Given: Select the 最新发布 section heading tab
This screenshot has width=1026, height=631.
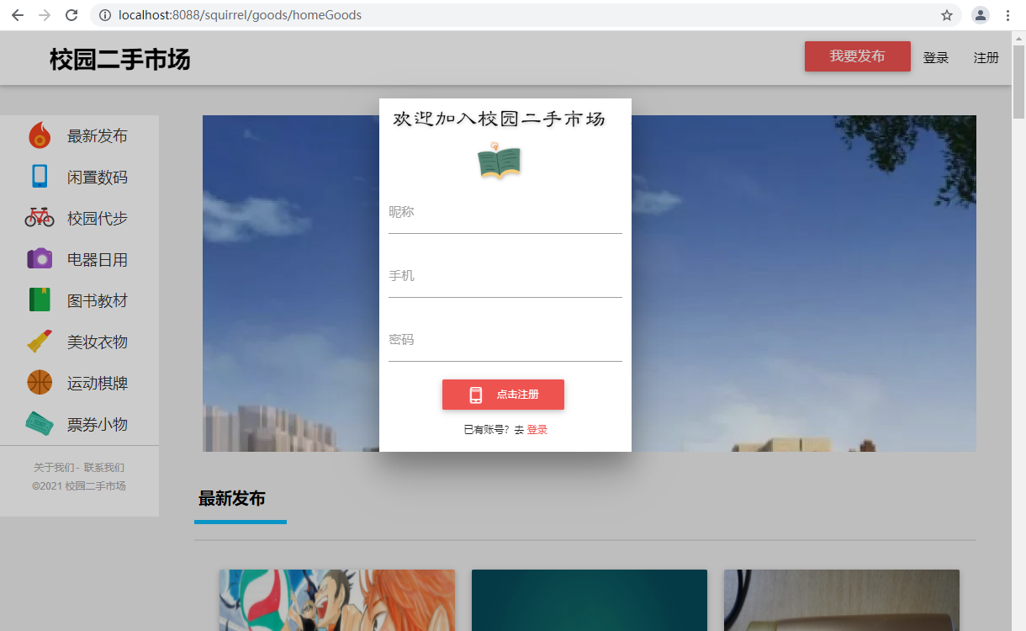Looking at the screenshot, I should point(232,498).
